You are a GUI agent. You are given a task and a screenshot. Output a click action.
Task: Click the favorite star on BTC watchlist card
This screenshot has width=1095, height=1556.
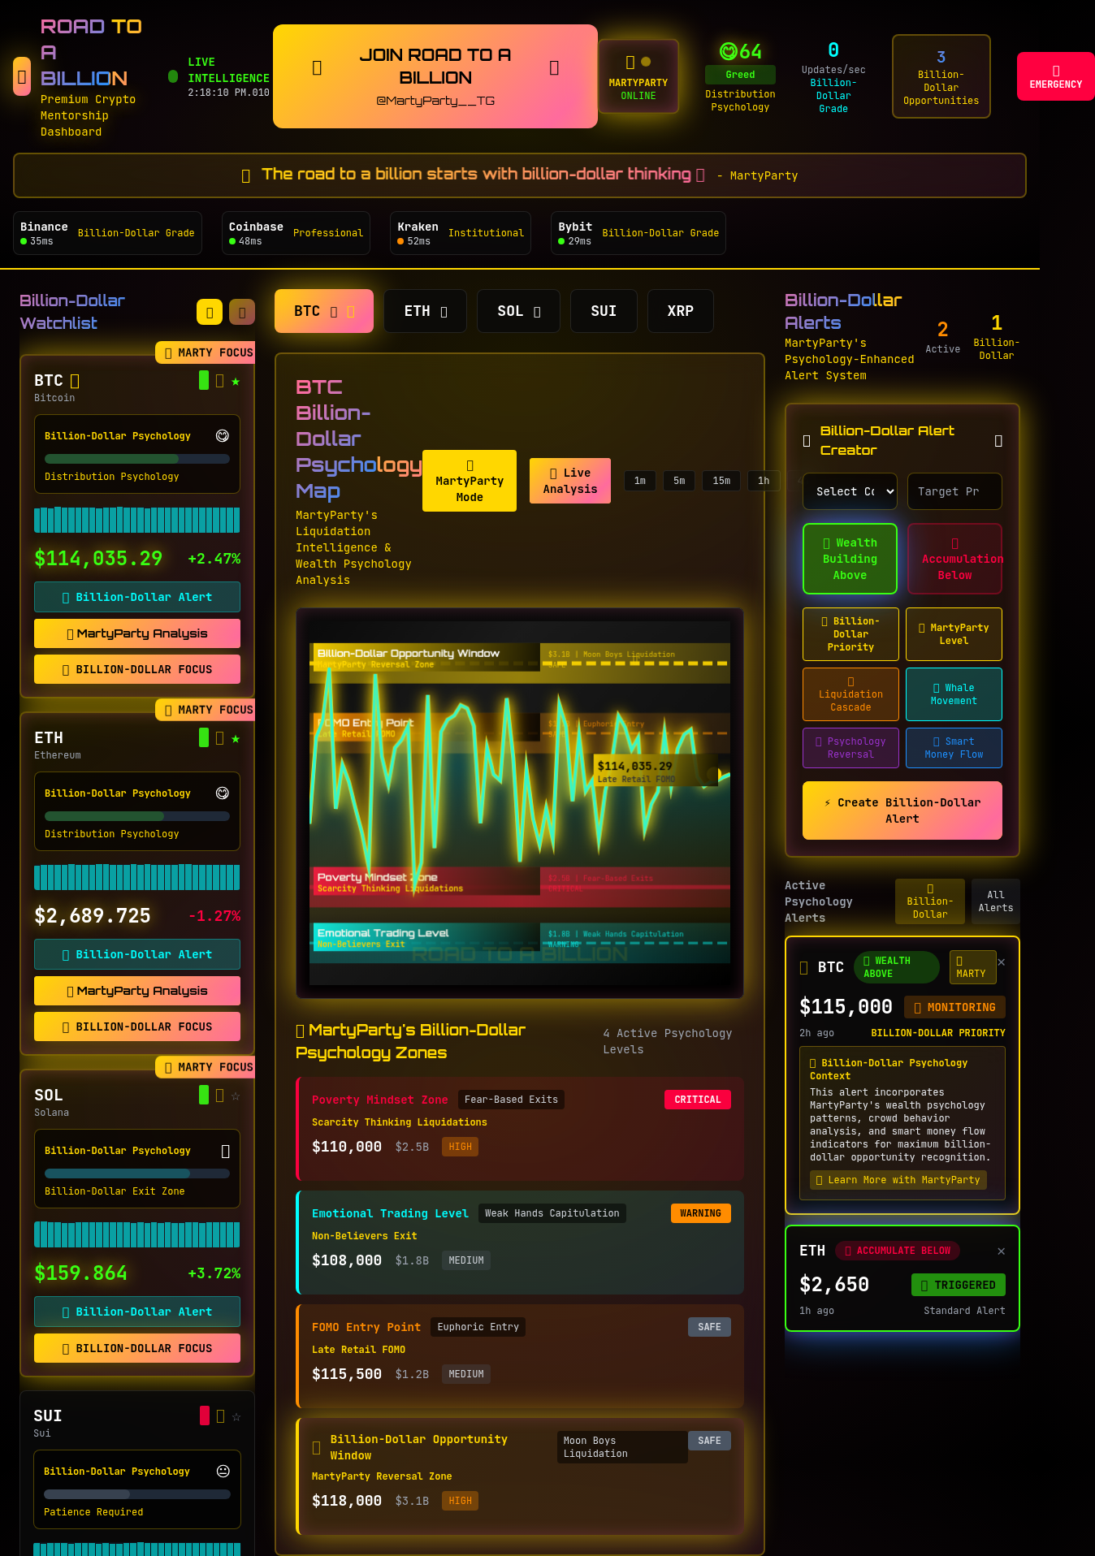pyautogui.click(x=236, y=382)
